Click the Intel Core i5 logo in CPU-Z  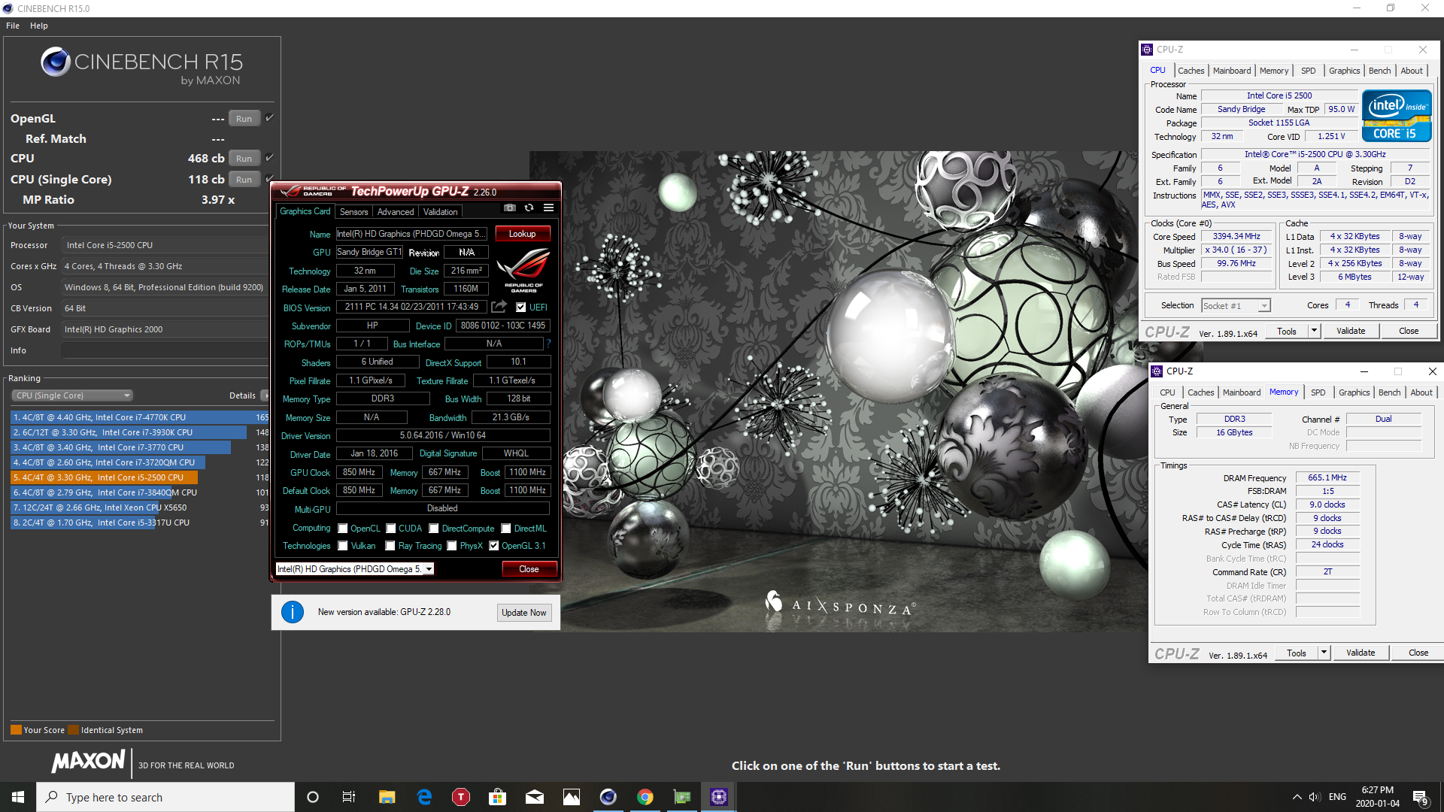point(1396,116)
